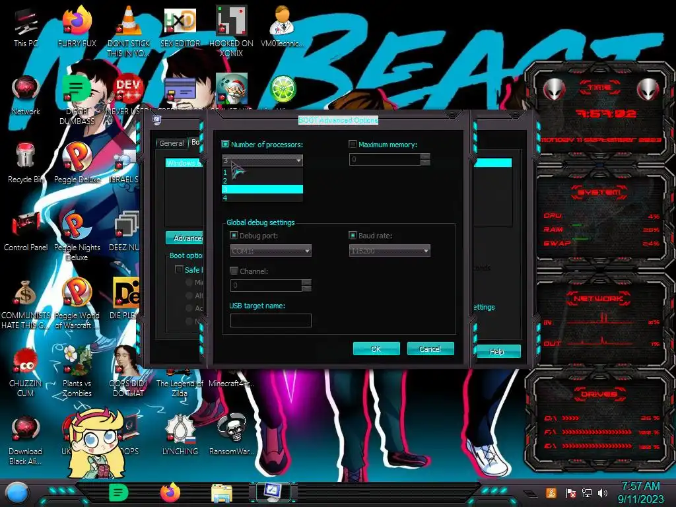Toggle the Number of processors checkbox
676x507 pixels.
[225, 144]
